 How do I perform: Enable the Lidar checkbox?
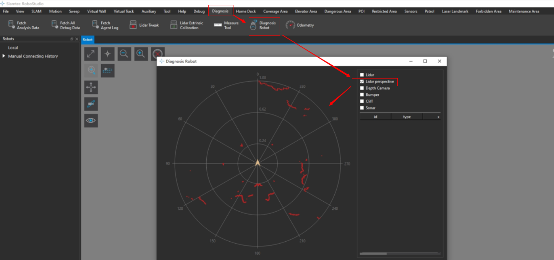[362, 75]
